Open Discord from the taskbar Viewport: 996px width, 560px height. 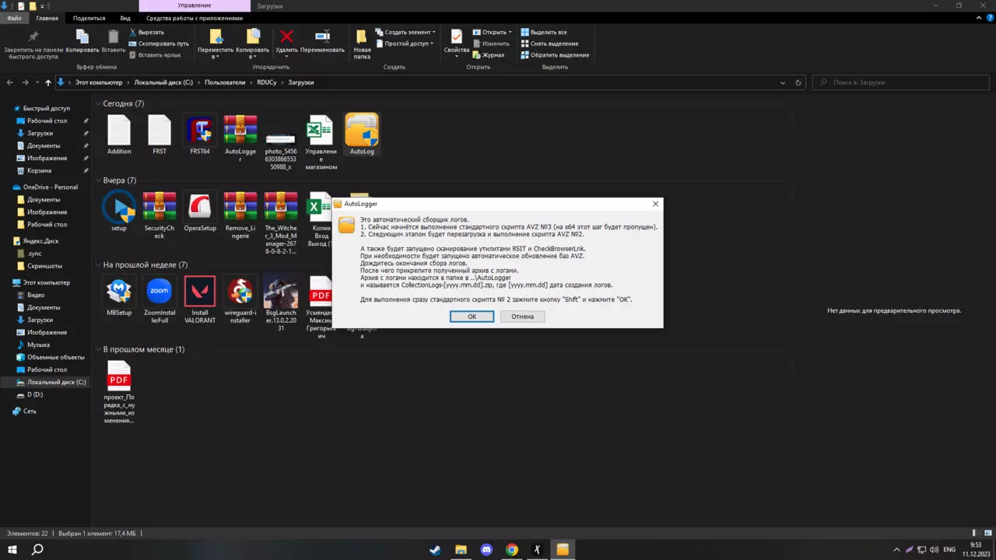486,550
